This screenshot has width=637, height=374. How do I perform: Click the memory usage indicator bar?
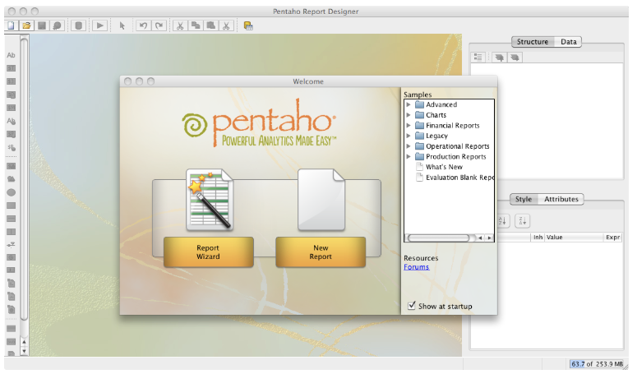pyautogui.click(x=598, y=363)
